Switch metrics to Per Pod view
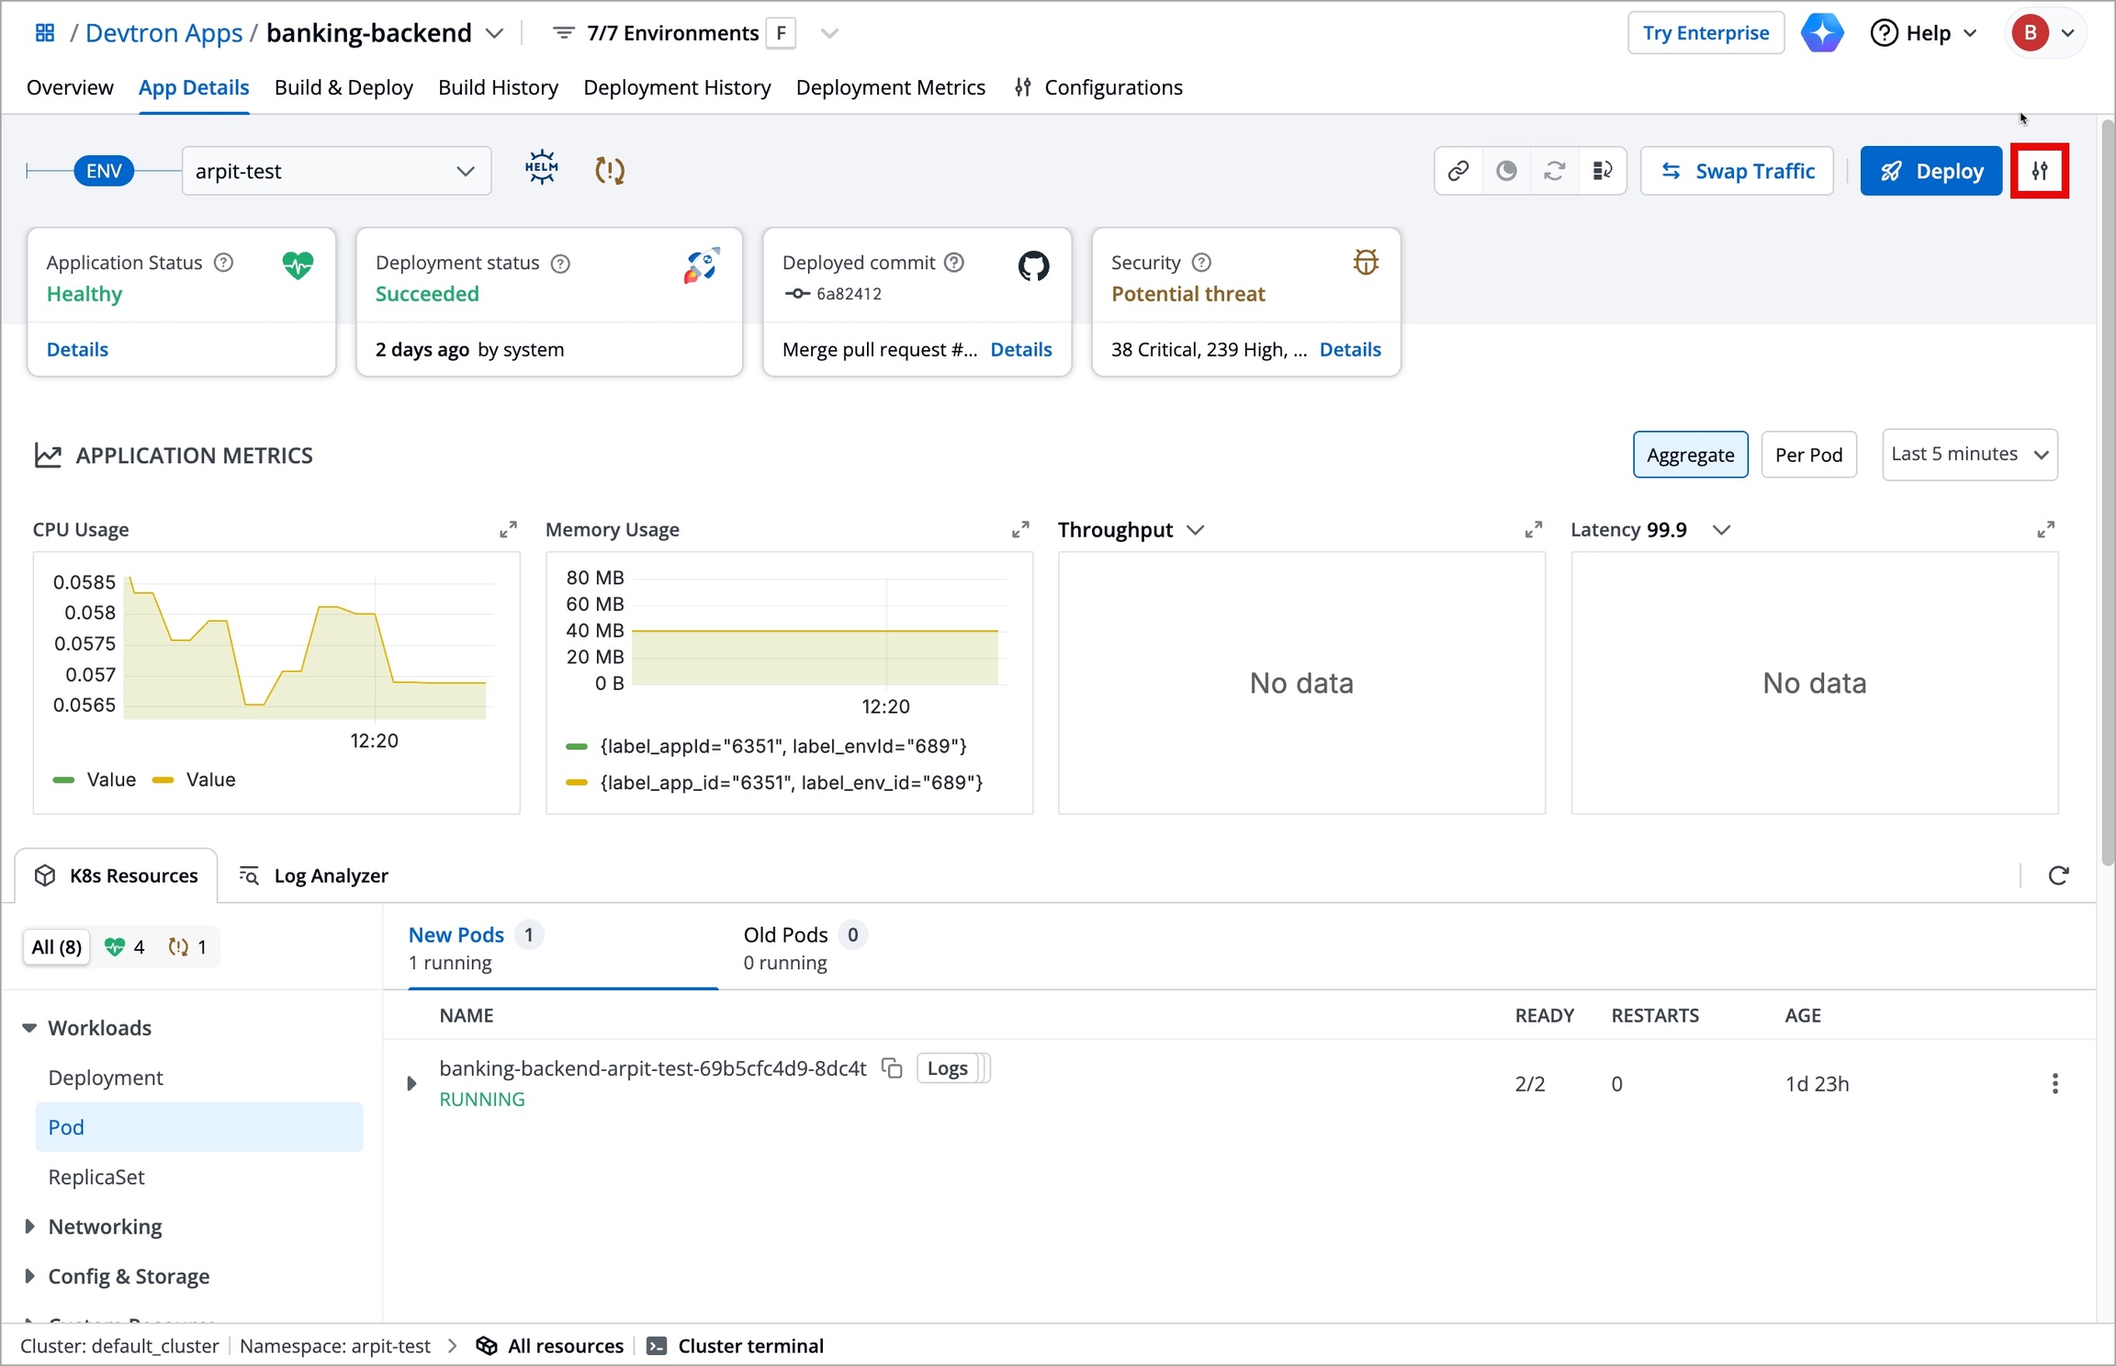Image resolution: width=2116 pixels, height=1366 pixels. click(x=1807, y=455)
